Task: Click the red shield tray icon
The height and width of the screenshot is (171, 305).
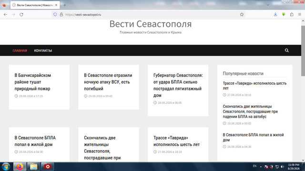Action: (272, 167)
